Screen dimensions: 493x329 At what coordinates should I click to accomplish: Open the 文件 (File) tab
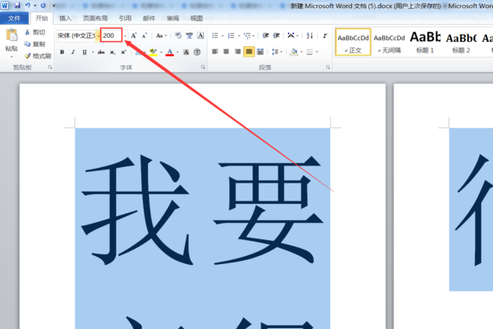[x=14, y=18]
